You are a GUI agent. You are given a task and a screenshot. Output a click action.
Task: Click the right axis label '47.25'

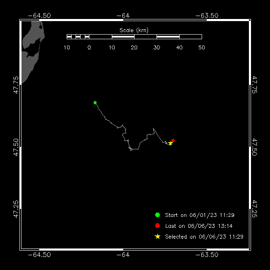click(x=254, y=208)
